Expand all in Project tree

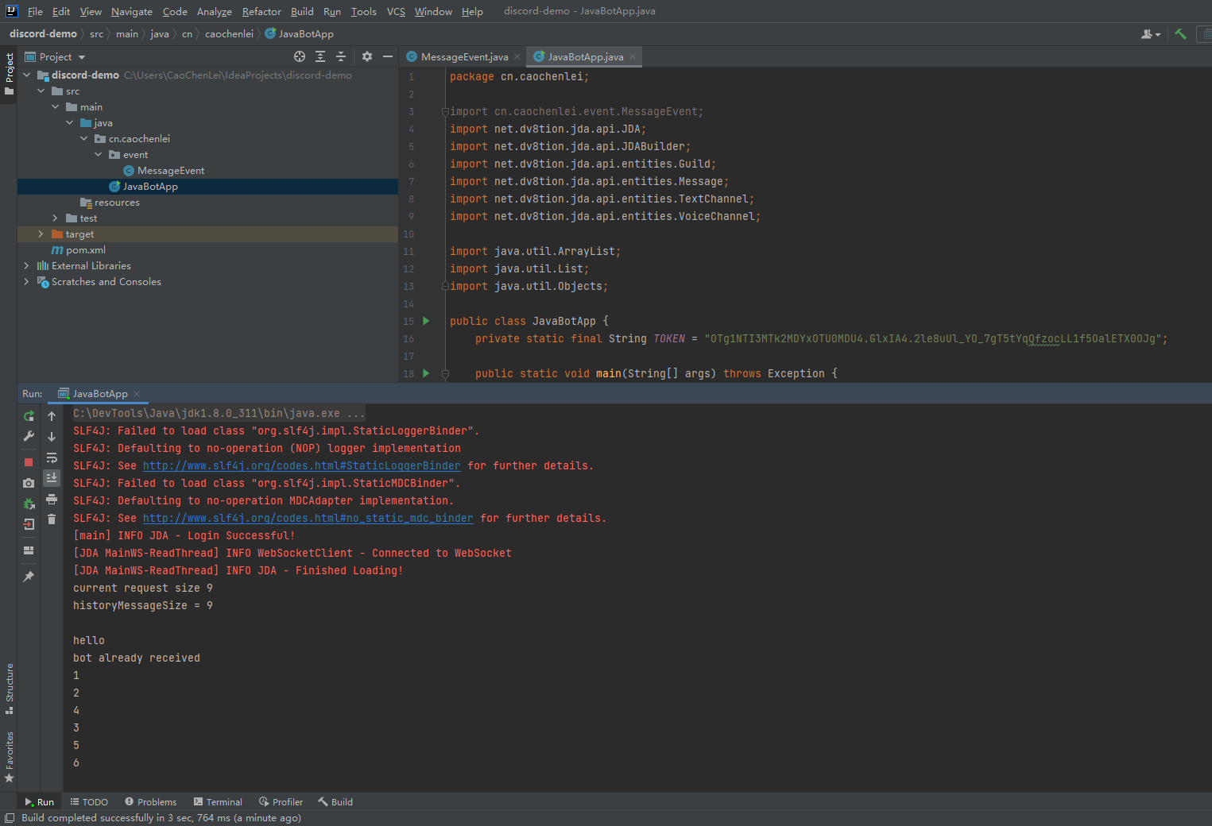point(320,56)
